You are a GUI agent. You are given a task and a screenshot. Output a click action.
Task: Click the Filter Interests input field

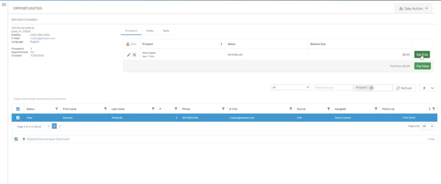[x=334, y=88]
